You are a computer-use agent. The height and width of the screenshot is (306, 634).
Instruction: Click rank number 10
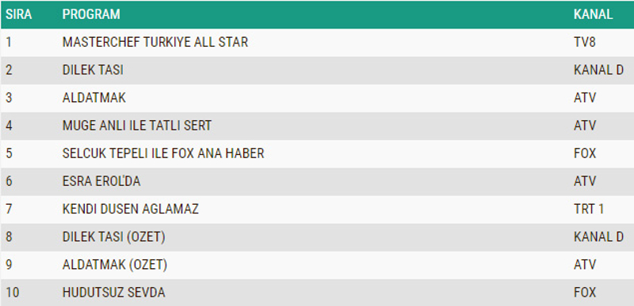(x=13, y=293)
